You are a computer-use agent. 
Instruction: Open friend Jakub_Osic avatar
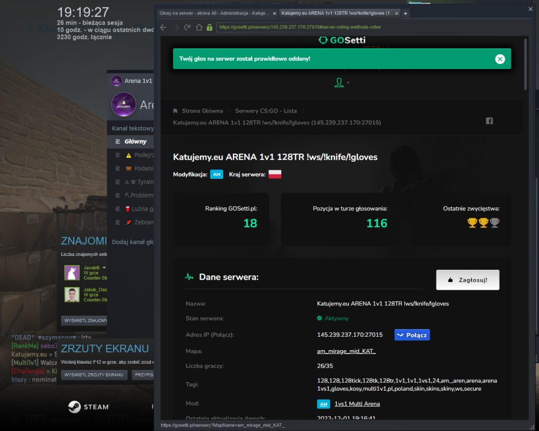coord(72,295)
